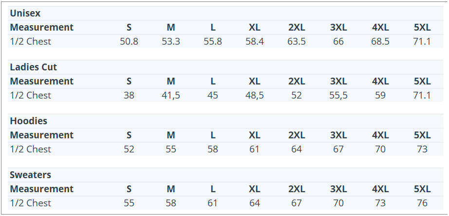Viewport: 449px width, 216px height.
Task: Click the Ladies Cut M value 41,5
Action: [x=171, y=96]
